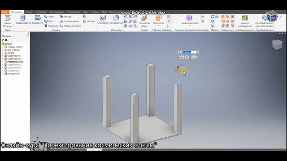Click the orange offset arrow manipulator
Screen dimensions: 287x161
[x=178, y=68]
